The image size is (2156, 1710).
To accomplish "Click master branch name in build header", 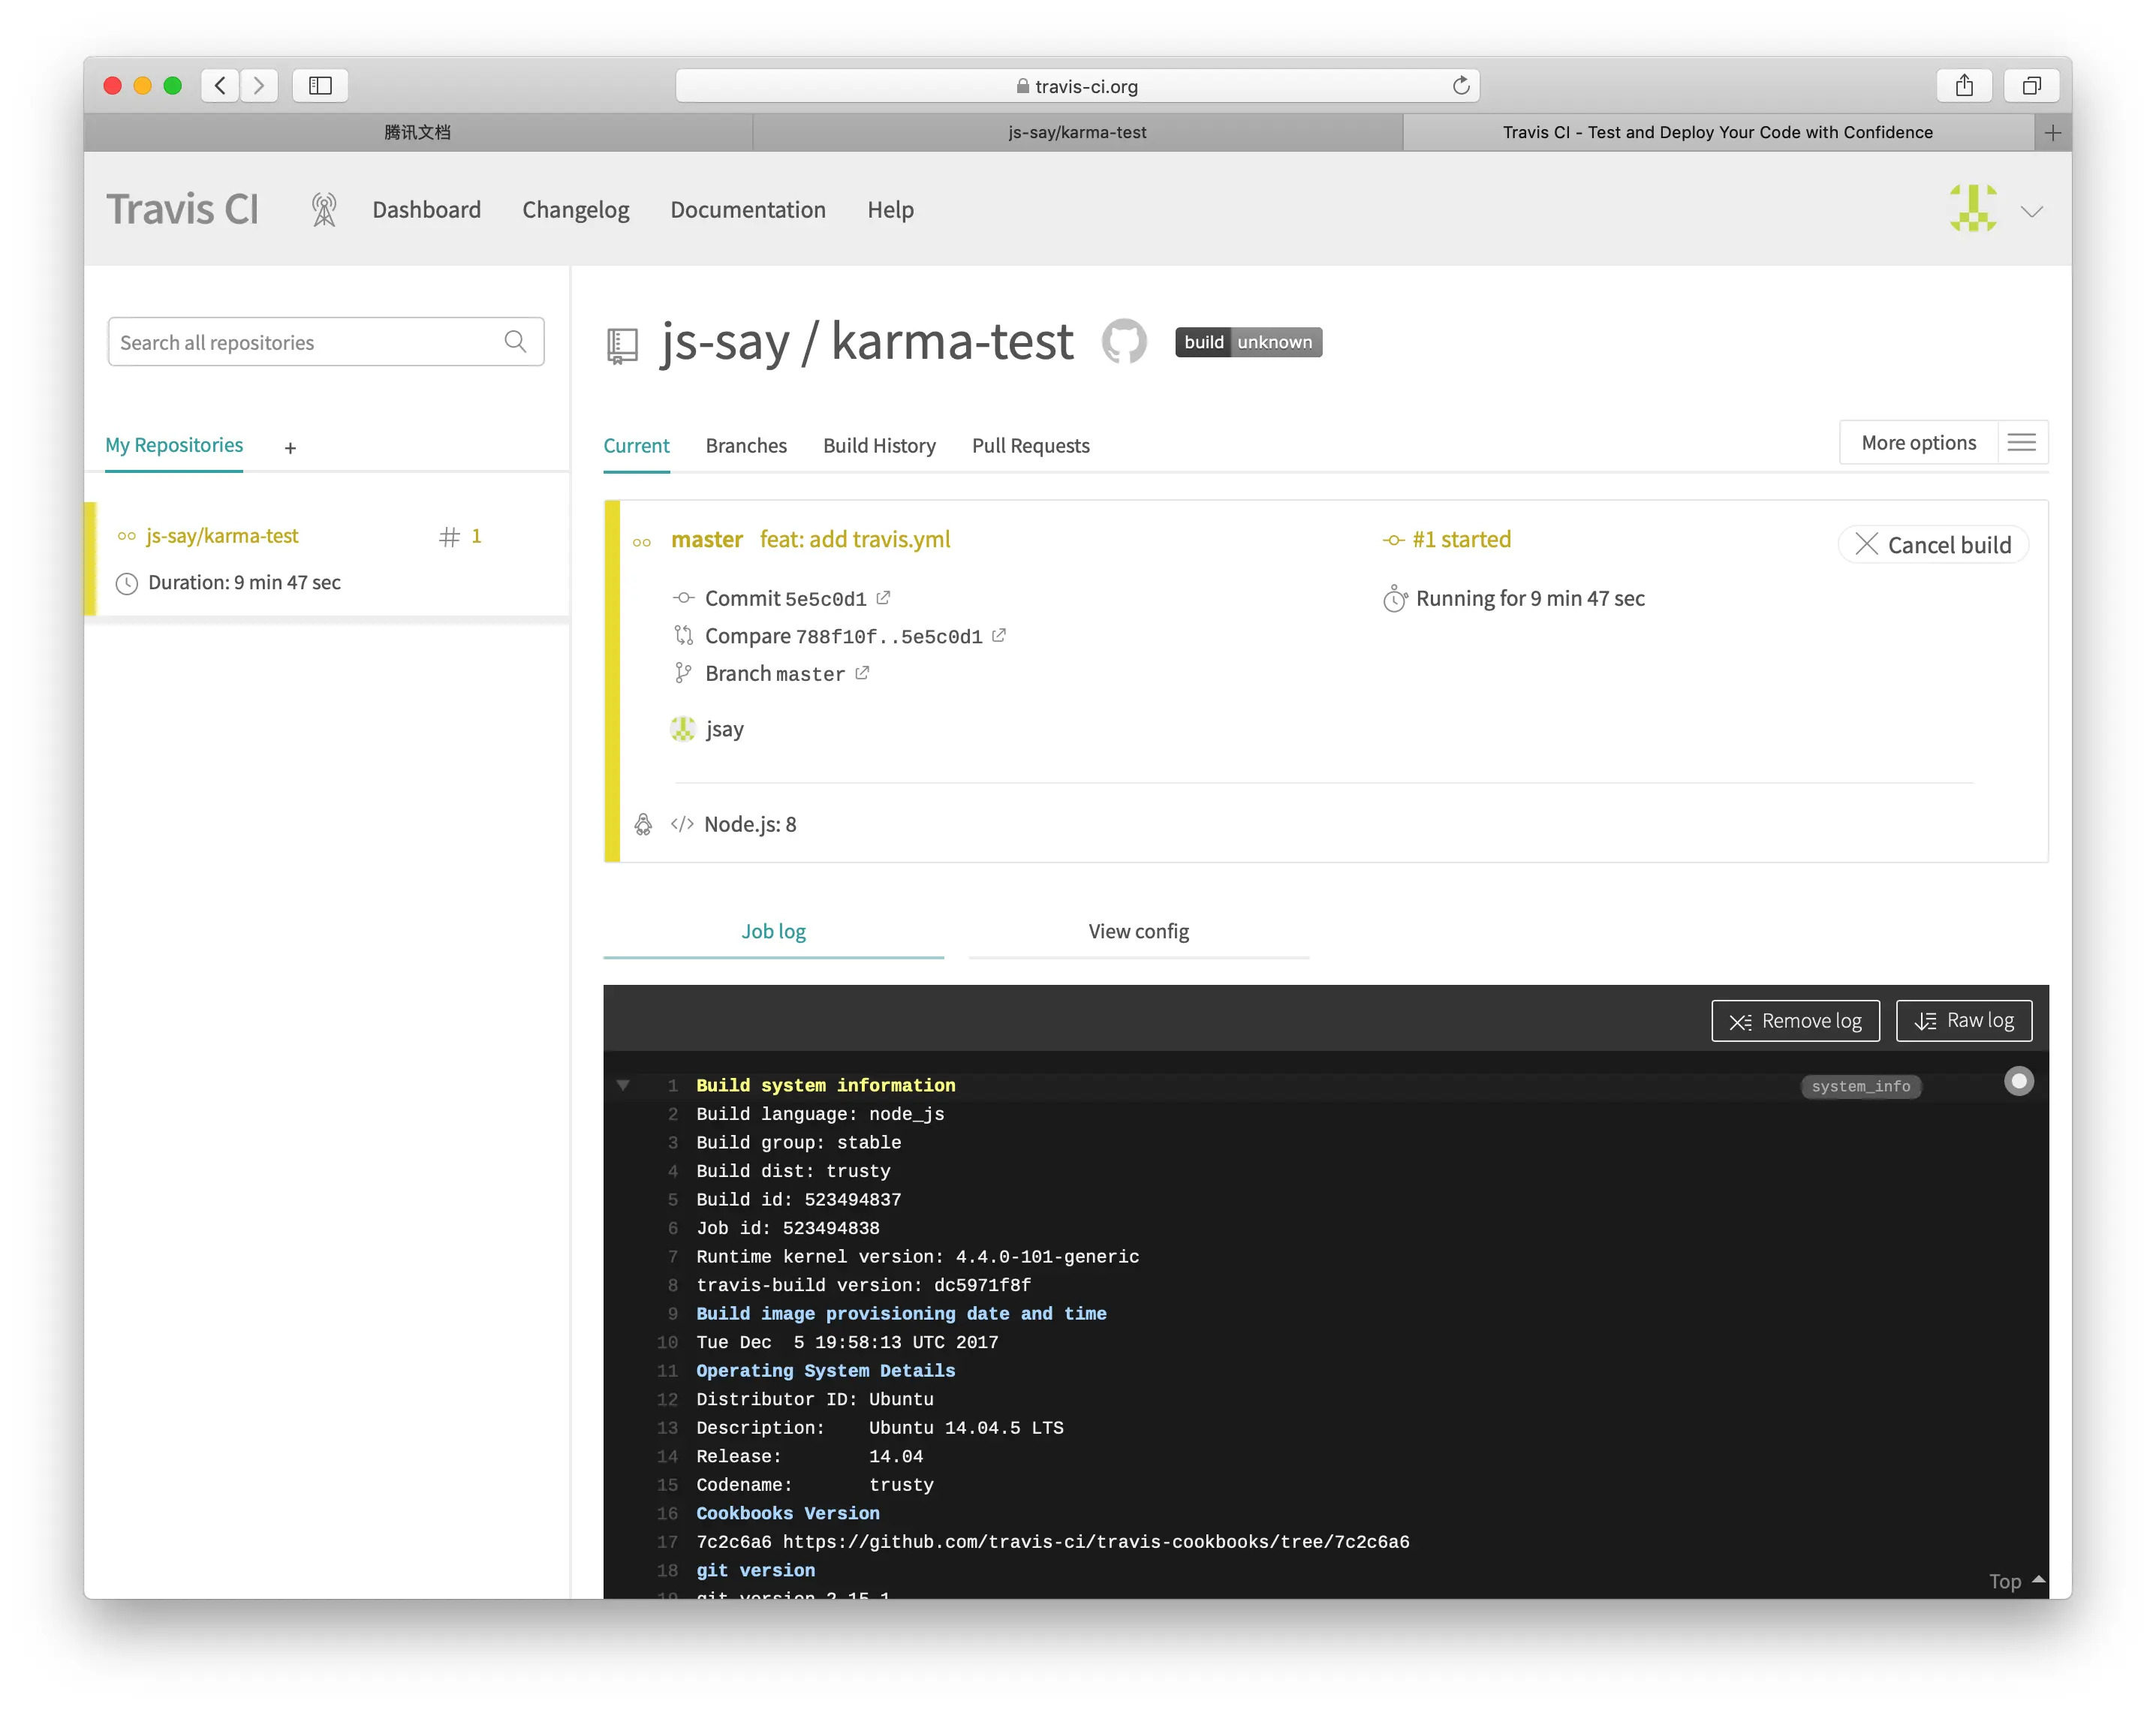I will click(x=706, y=540).
